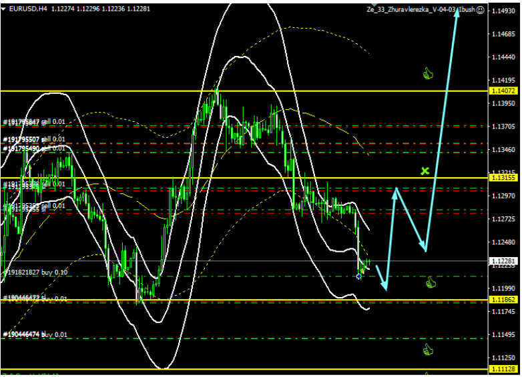Screen dimensions: 522x377
Task: Click the cyan arrowhead pointing to the chart top
Action: [457, 12]
